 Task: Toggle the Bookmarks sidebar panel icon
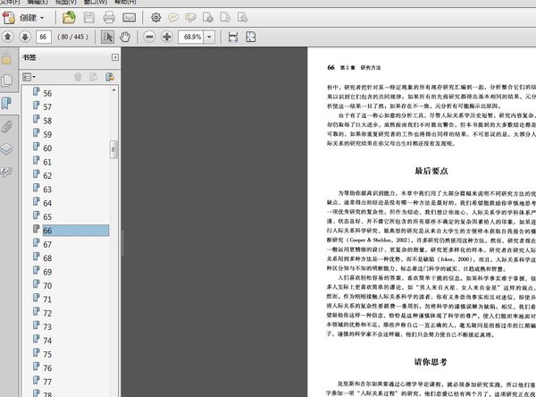point(7,102)
